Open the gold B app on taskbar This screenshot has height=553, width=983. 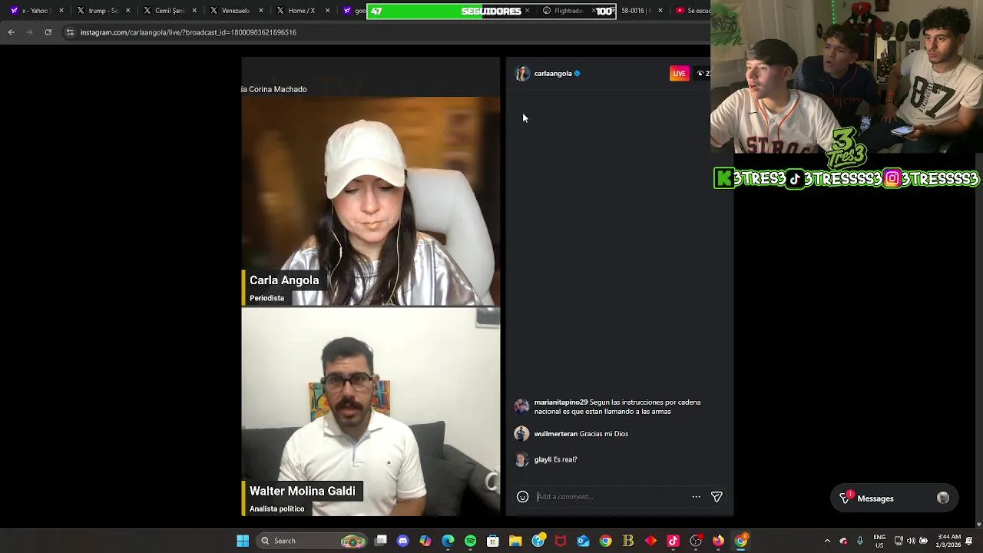tap(628, 541)
